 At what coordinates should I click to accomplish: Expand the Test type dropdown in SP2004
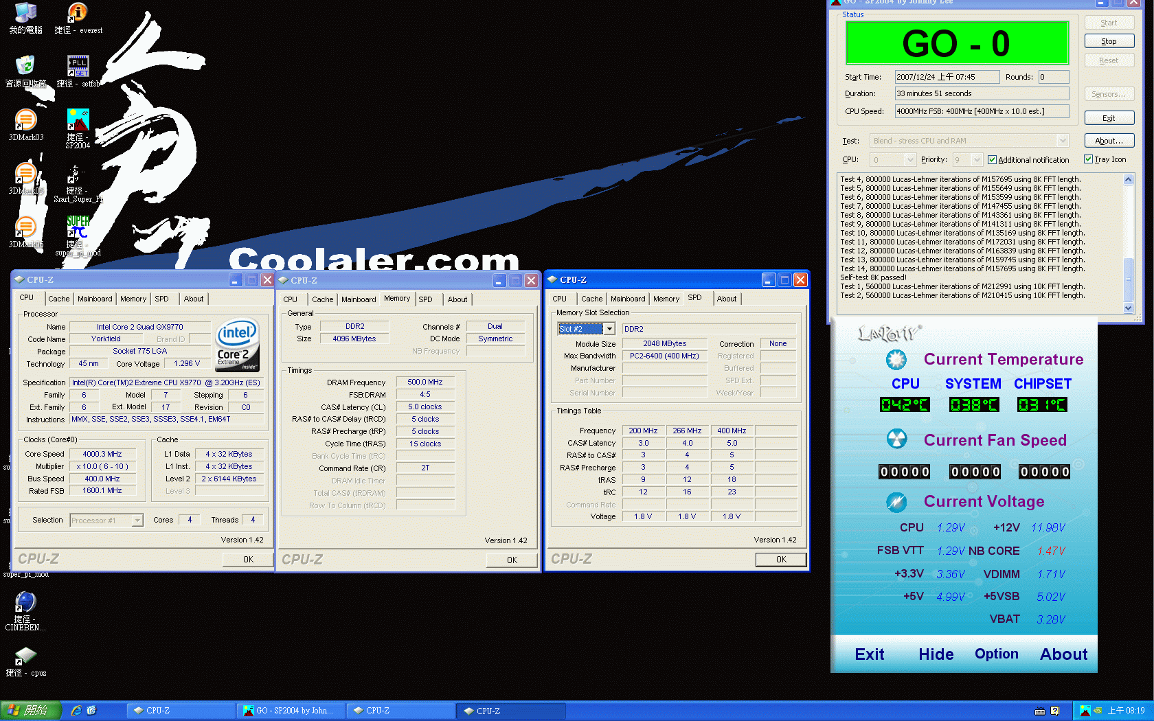point(1063,141)
